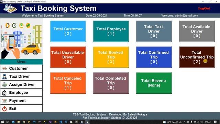Open the Total Unavailable Driver tile
220x124 pixels.
[68, 57]
